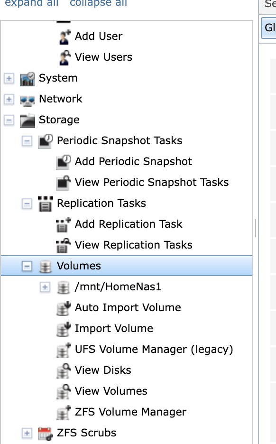The height and width of the screenshot is (444, 276).
Task: Open View Volumes
Action: point(111,391)
